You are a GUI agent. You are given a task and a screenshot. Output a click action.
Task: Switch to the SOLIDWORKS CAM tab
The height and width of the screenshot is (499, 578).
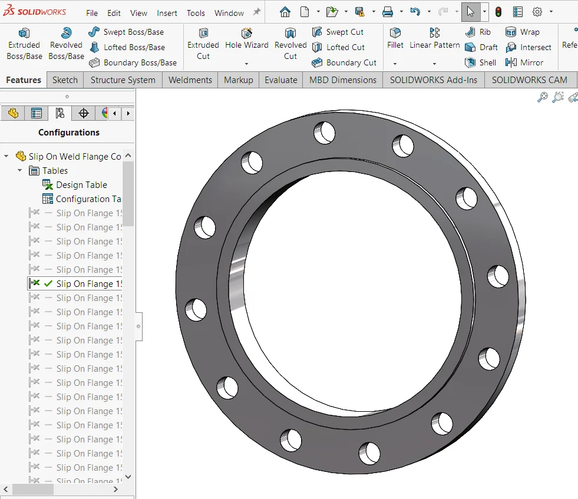[530, 79]
